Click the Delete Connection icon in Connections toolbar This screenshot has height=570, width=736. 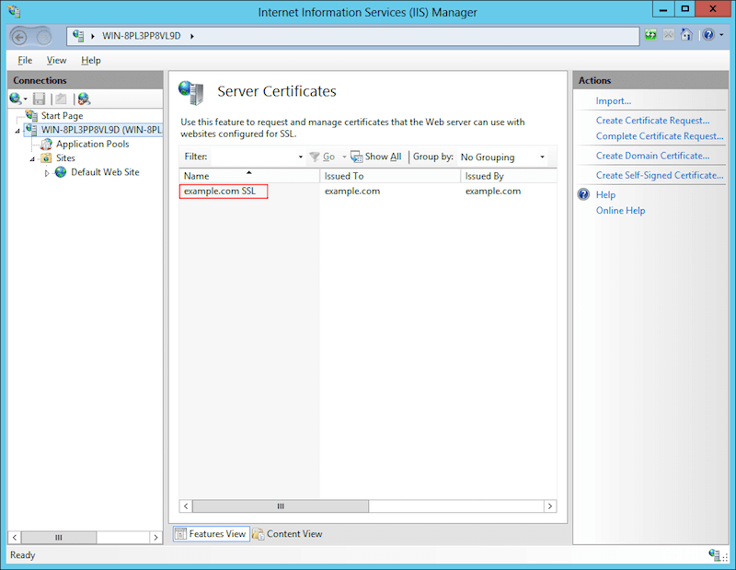83,99
